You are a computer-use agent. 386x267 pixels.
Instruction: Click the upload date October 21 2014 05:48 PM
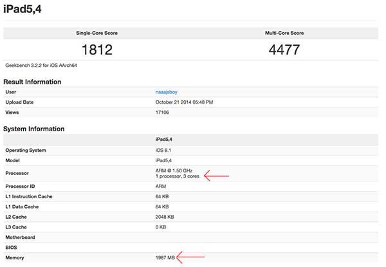[x=184, y=102]
